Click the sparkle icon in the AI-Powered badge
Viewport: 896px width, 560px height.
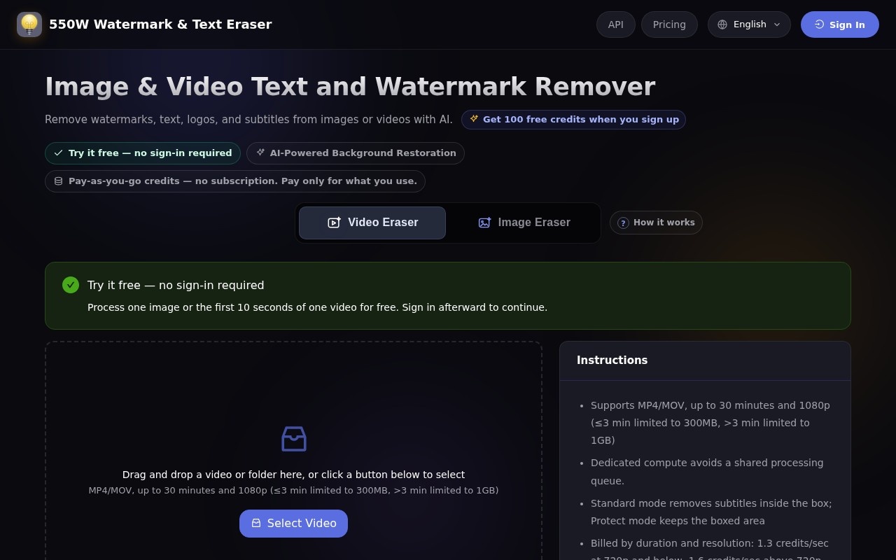[x=260, y=153]
